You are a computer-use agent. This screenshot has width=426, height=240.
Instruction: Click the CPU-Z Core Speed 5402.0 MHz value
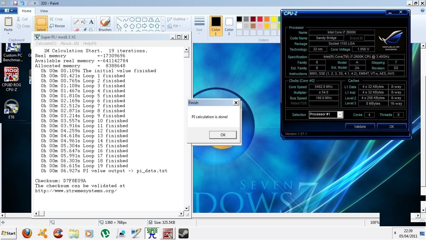tap(324, 87)
